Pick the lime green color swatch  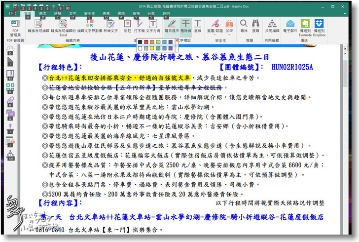(158, 42)
